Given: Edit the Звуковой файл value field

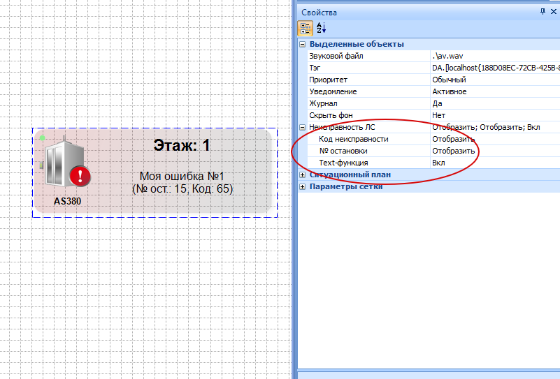Looking at the screenshot, I should click(494, 56).
